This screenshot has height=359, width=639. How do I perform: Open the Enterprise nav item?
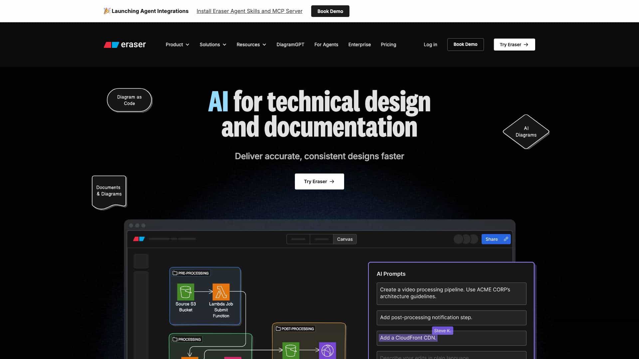coord(359,45)
